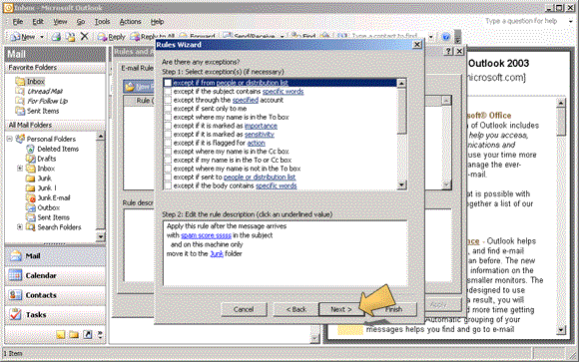The image size is (579, 362).
Task: Click the Delete X icon in toolbar
Action: (x=85, y=36)
